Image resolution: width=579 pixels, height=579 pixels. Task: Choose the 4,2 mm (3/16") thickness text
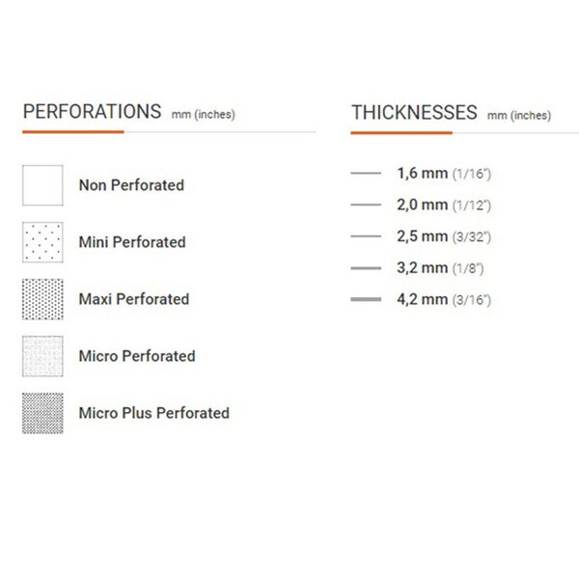(444, 299)
